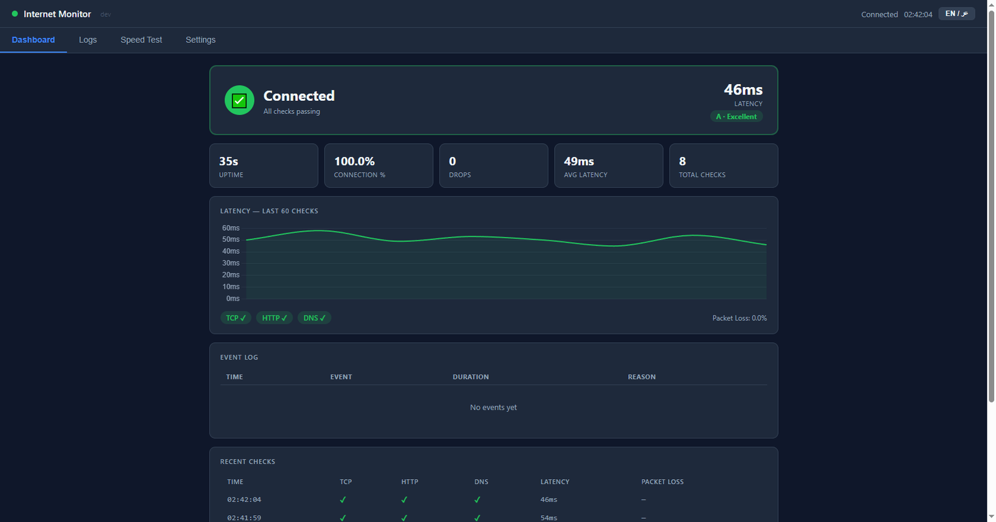This screenshot has height=522, width=996.
Task: Click the 60ms y-axis label
Action: pyautogui.click(x=231, y=228)
